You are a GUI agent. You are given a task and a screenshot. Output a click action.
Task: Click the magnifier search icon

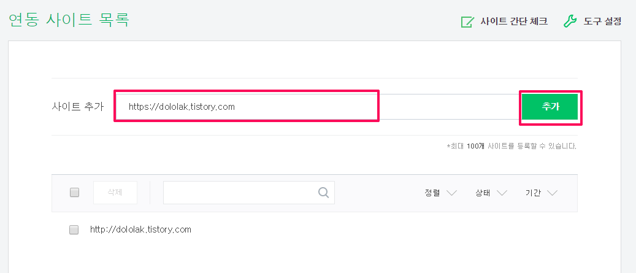[x=323, y=192]
